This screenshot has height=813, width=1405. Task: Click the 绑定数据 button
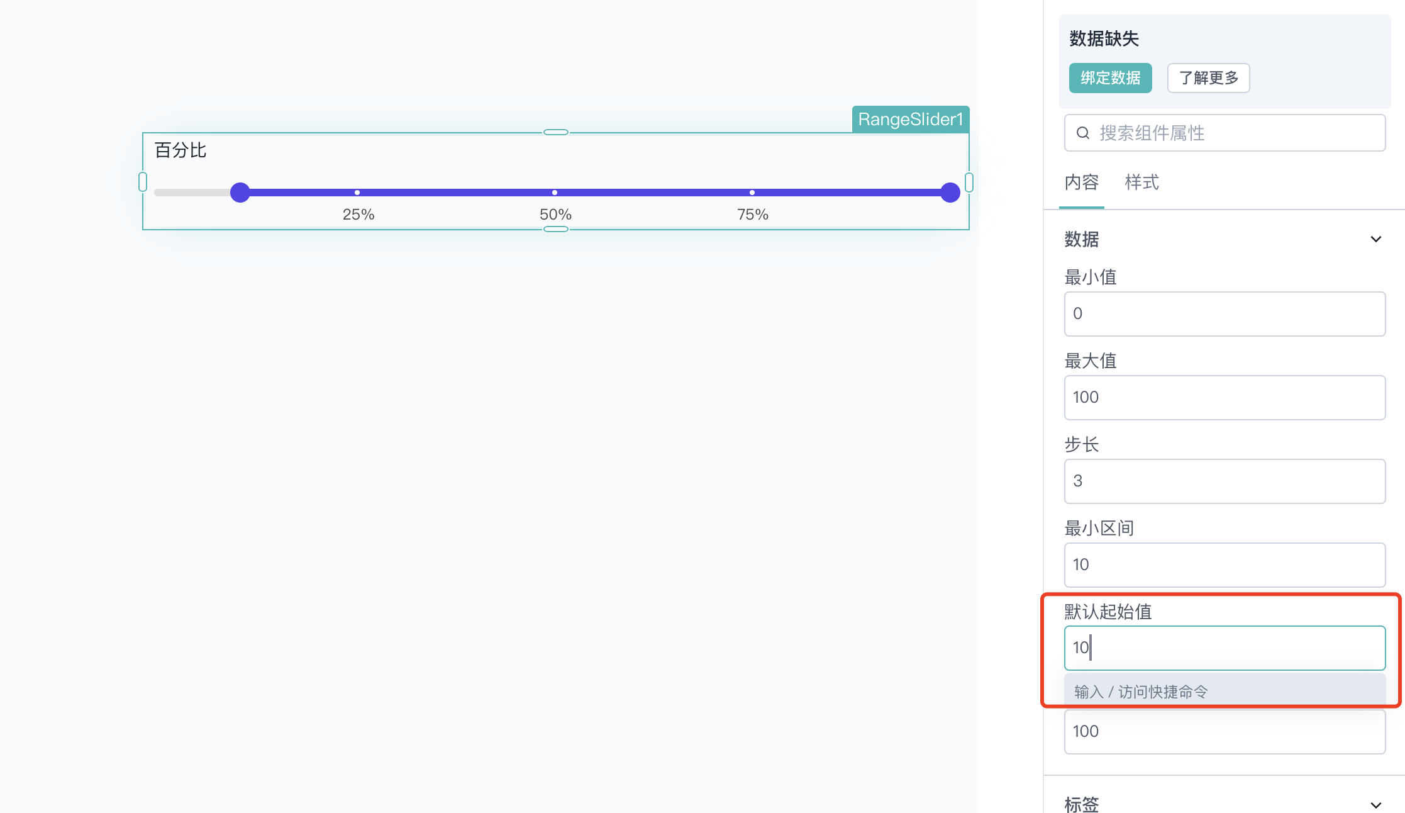click(x=1110, y=78)
